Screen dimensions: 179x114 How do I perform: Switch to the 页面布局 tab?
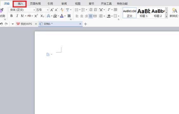click(35, 4)
